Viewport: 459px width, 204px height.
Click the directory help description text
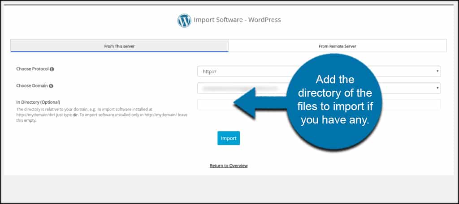click(102, 115)
